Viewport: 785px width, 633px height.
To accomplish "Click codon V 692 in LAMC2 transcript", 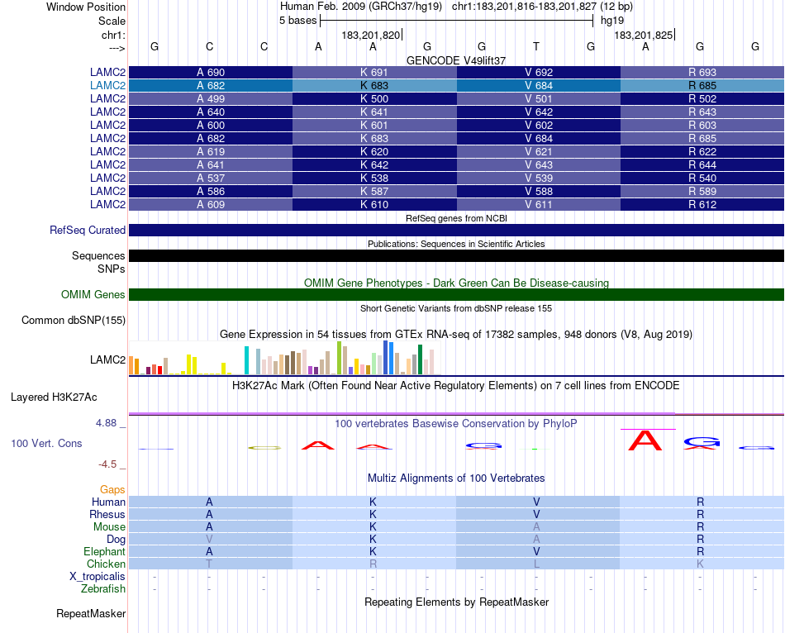I will coord(538,72).
